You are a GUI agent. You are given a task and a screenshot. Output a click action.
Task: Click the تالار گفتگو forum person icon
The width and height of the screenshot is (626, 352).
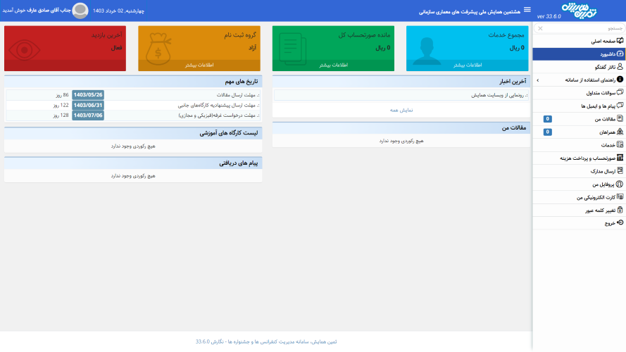click(x=620, y=67)
